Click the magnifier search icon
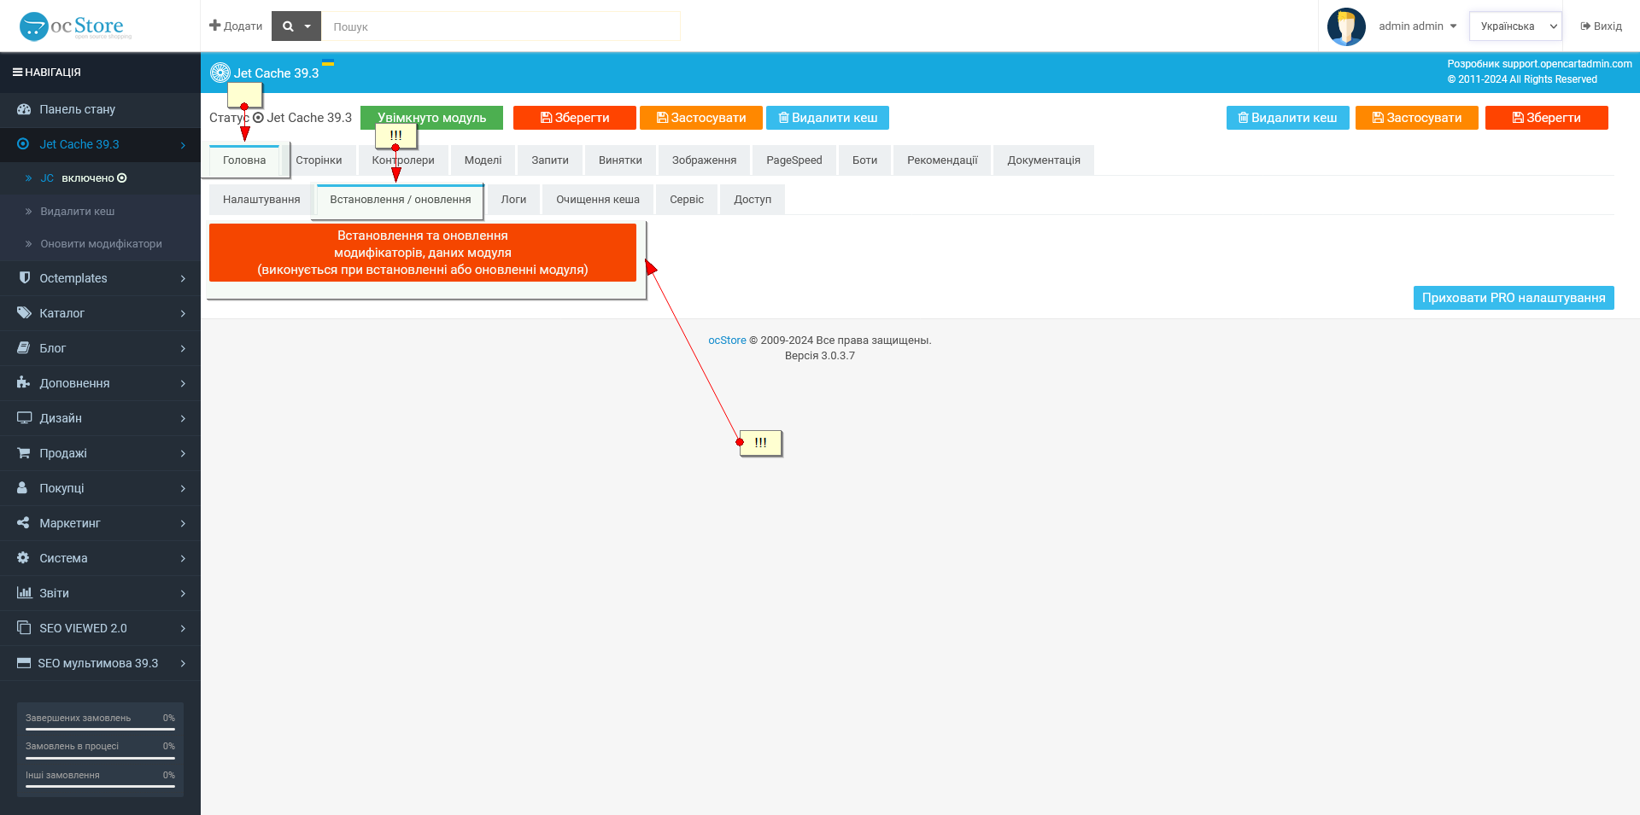The height and width of the screenshot is (815, 1640). (x=288, y=26)
